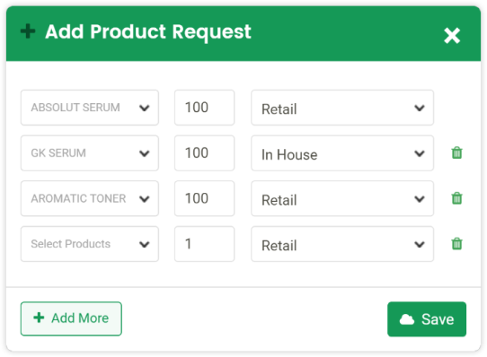
Task: Change the In House type dropdown
Action: pos(342,152)
